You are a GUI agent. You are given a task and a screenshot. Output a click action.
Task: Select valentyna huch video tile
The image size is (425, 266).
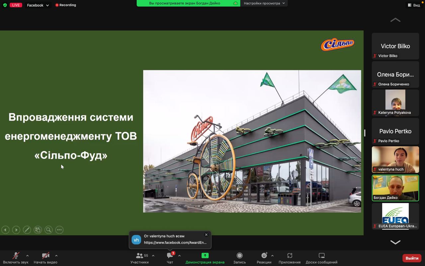click(395, 160)
